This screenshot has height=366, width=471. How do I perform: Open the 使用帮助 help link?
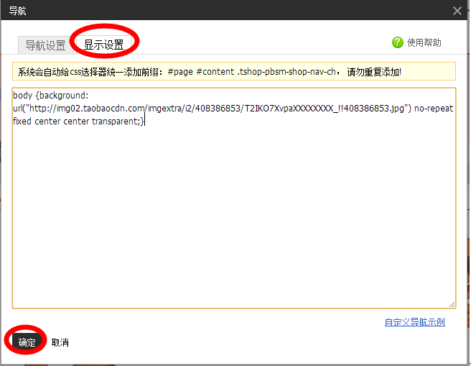(424, 42)
